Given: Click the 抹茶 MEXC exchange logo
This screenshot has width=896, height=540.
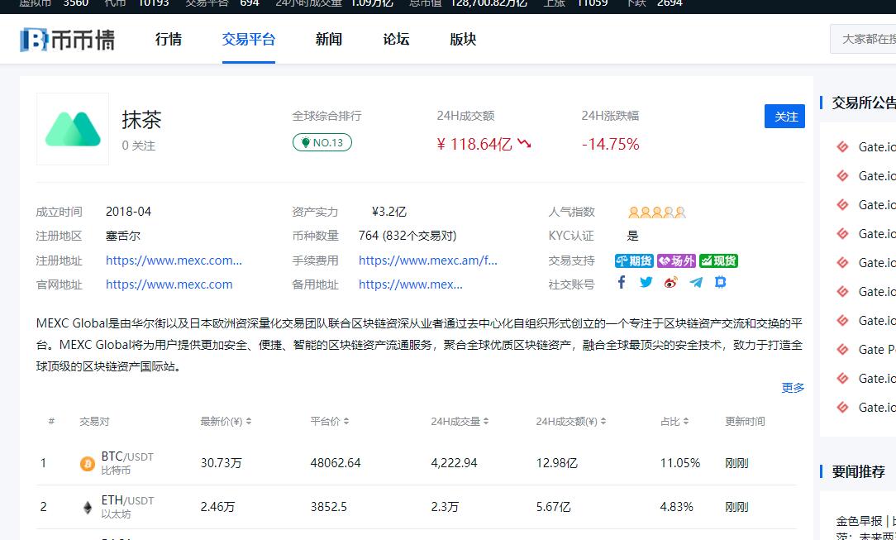Looking at the screenshot, I should [x=73, y=129].
